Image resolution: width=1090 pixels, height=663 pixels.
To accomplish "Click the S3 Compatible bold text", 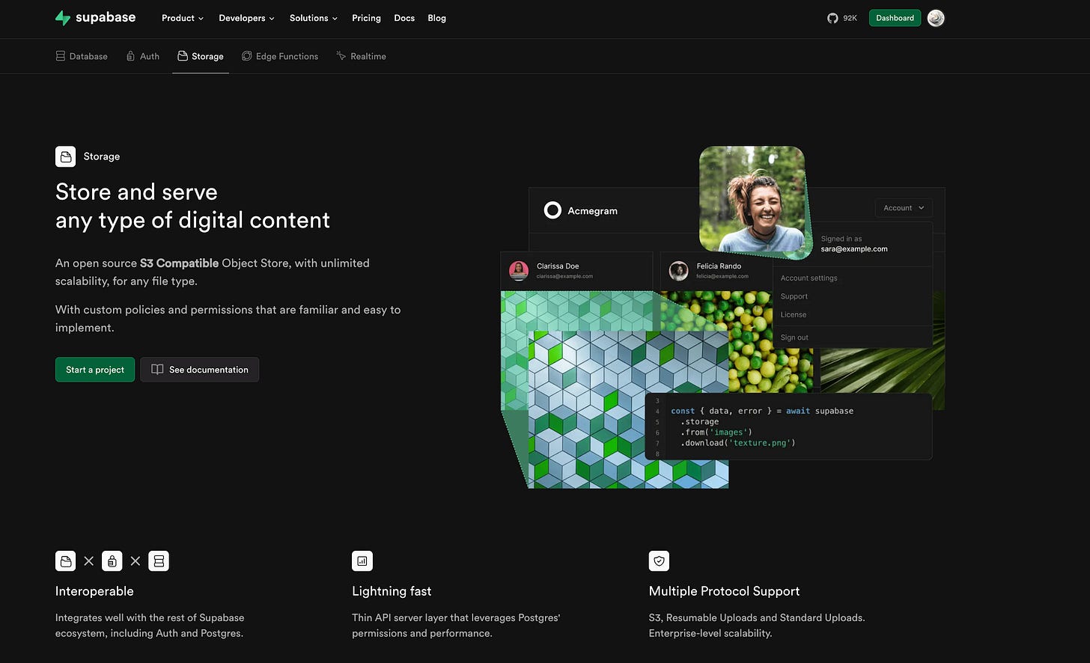I will (179, 263).
